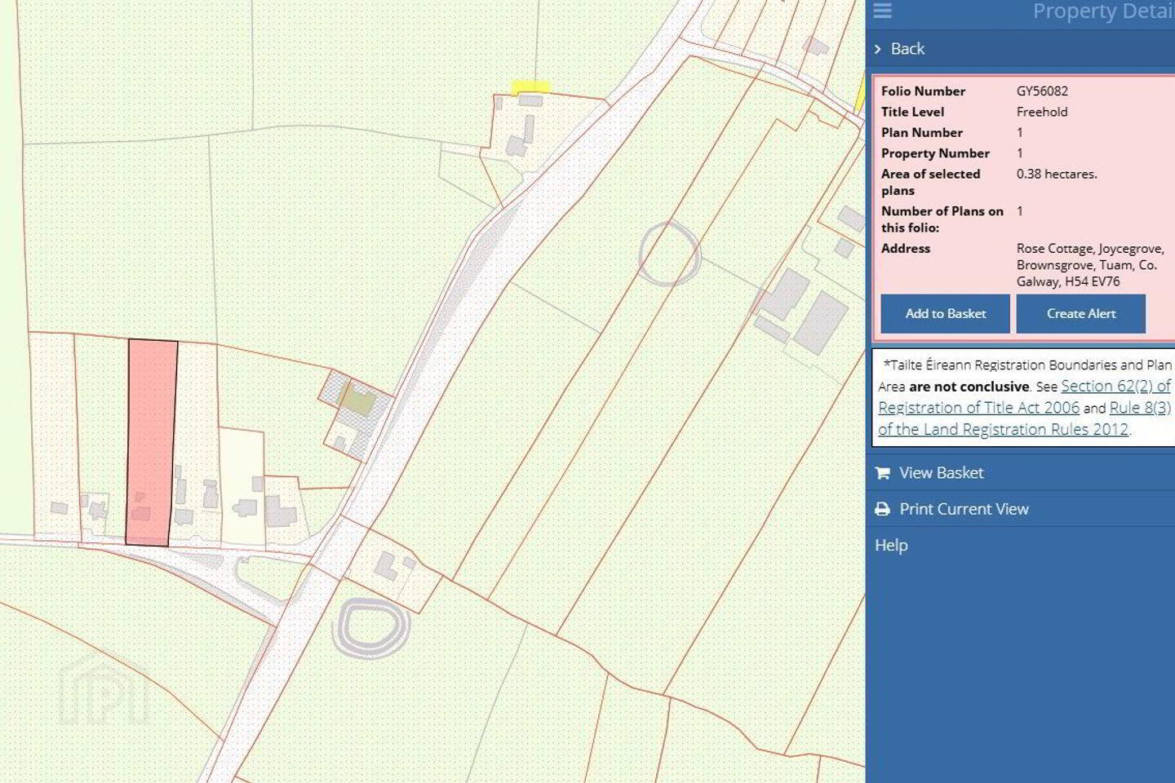
Task: Open the Help menu item
Action: (891, 545)
